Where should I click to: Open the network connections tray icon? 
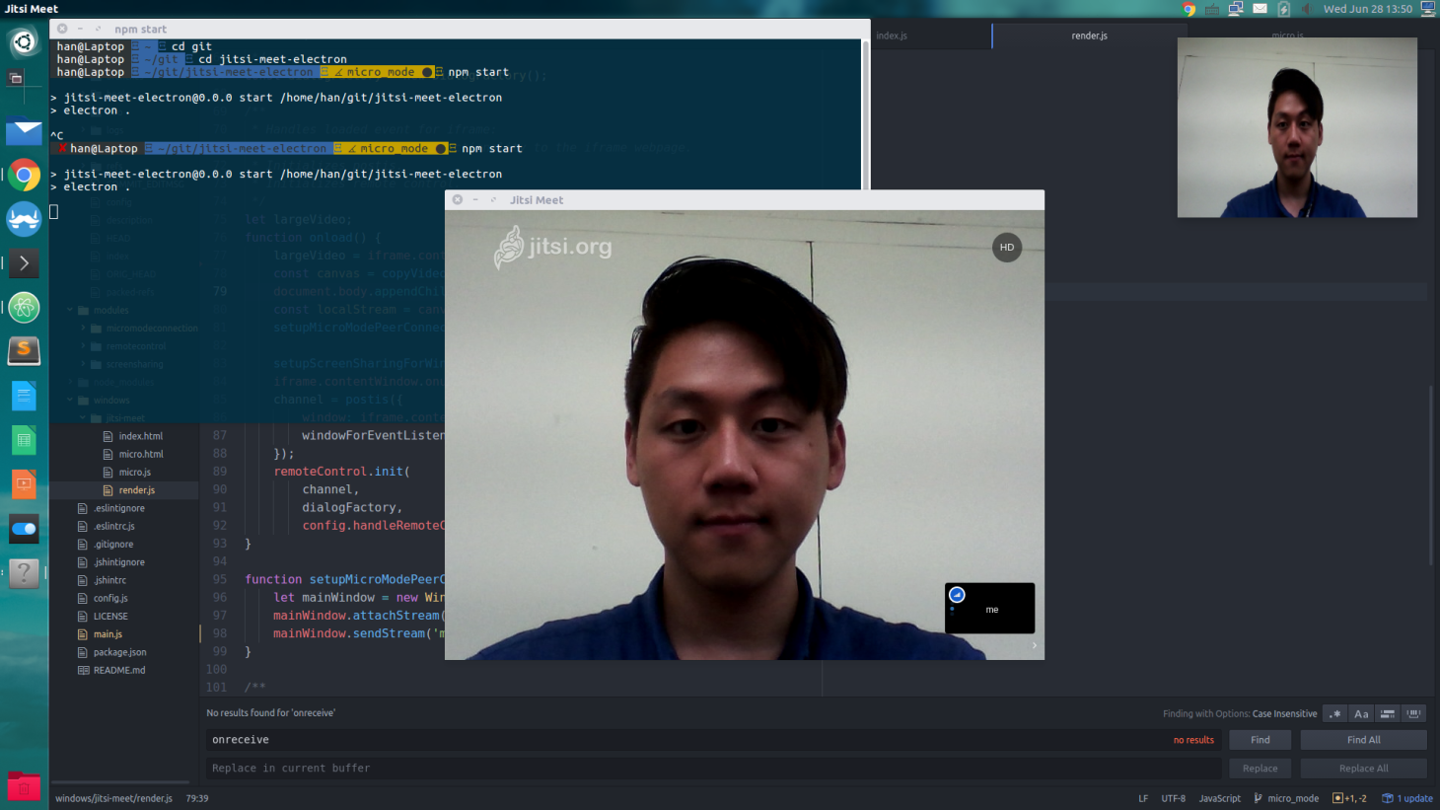[1236, 9]
